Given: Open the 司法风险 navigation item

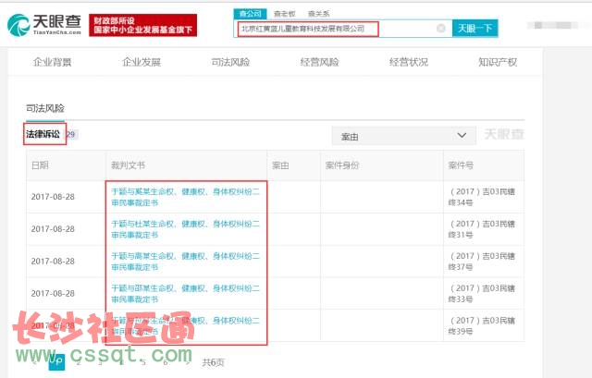Looking at the screenshot, I should (x=230, y=62).
